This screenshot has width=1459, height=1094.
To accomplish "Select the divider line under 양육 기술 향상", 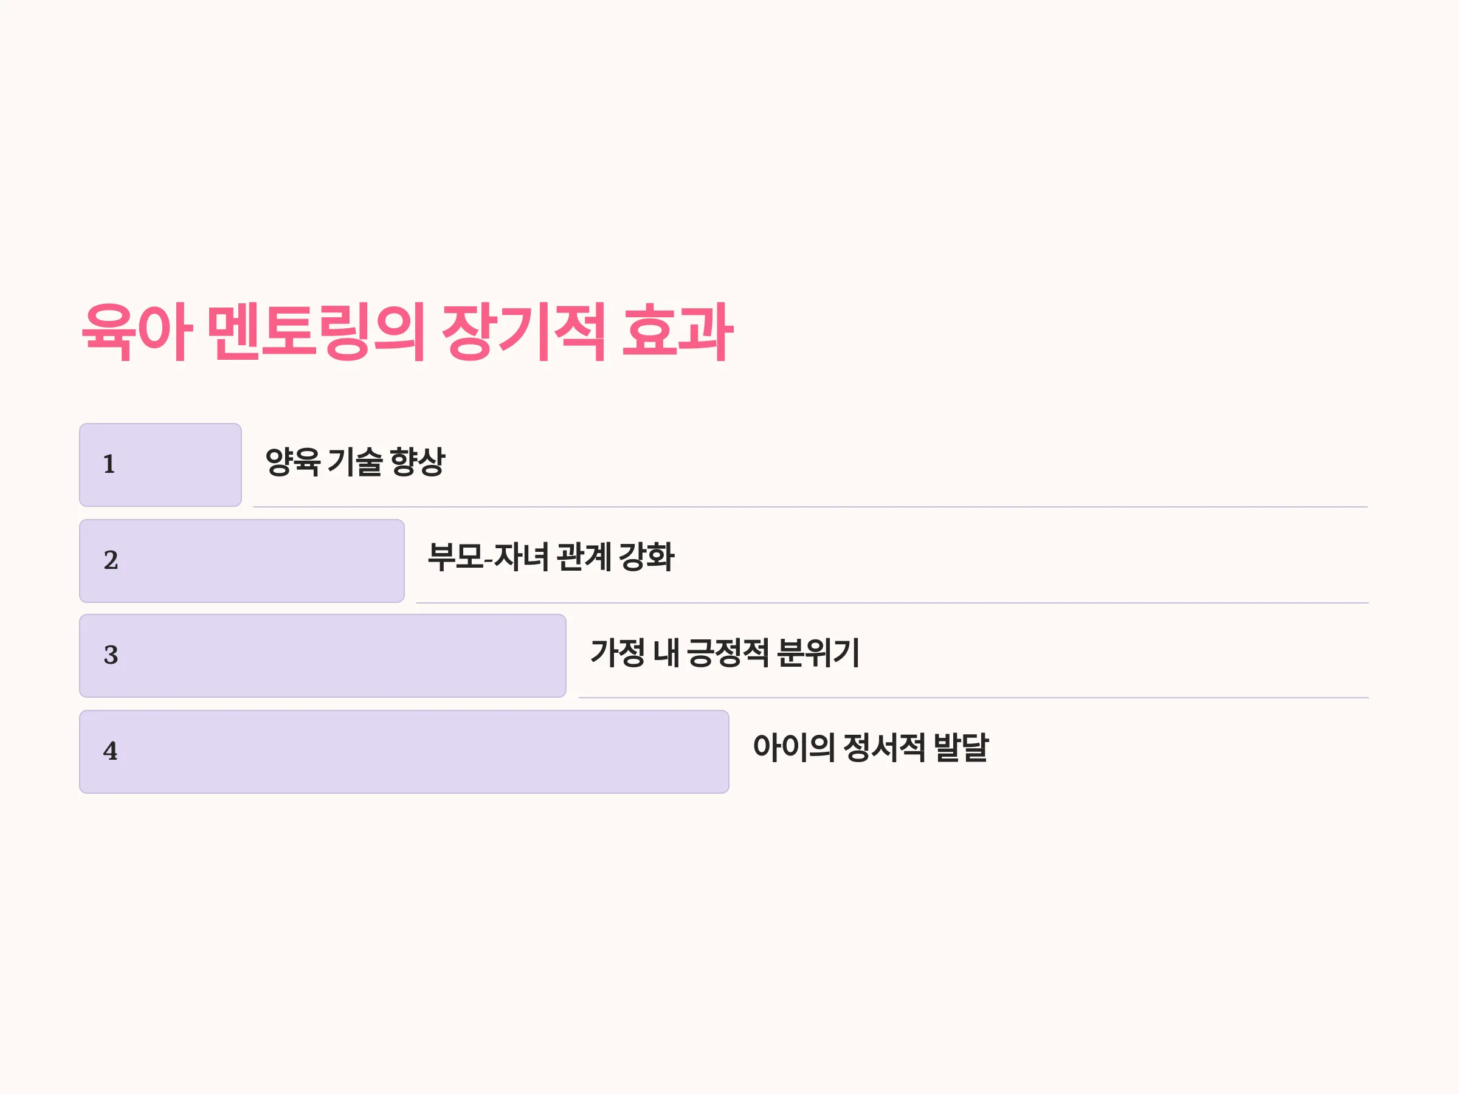I will point(810,506).
